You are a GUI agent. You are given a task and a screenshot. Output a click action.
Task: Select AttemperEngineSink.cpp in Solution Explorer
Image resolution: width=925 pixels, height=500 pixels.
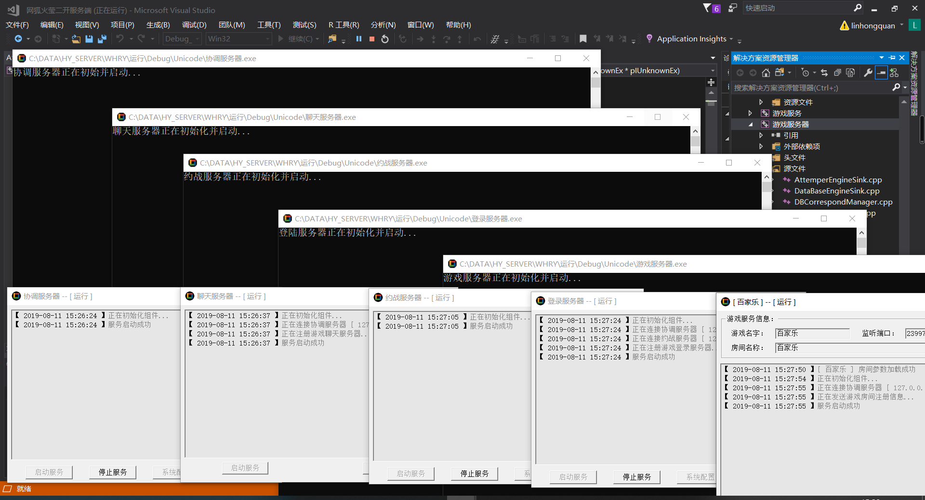click(x=838, y=180)
